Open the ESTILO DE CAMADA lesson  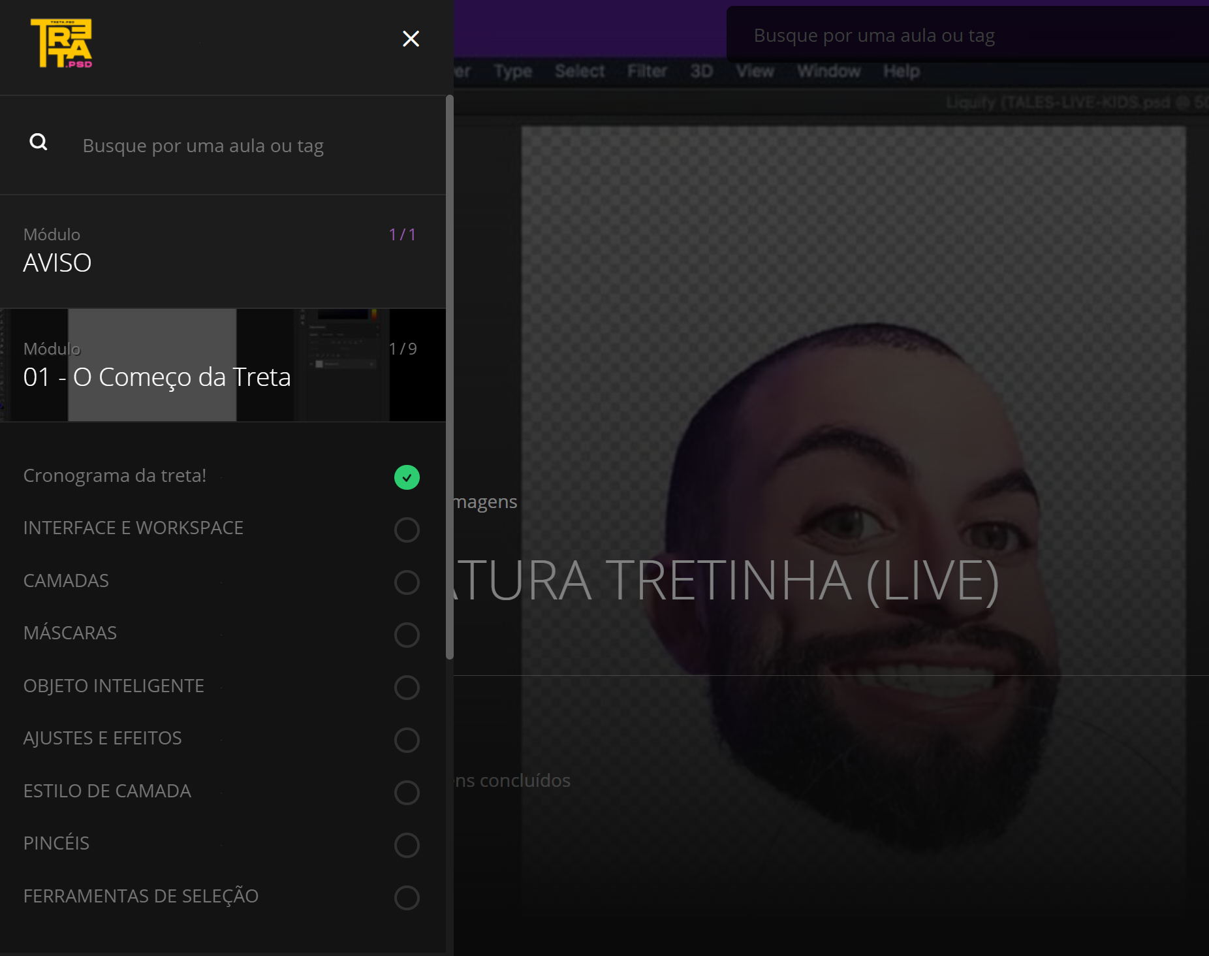click(107, 791)
